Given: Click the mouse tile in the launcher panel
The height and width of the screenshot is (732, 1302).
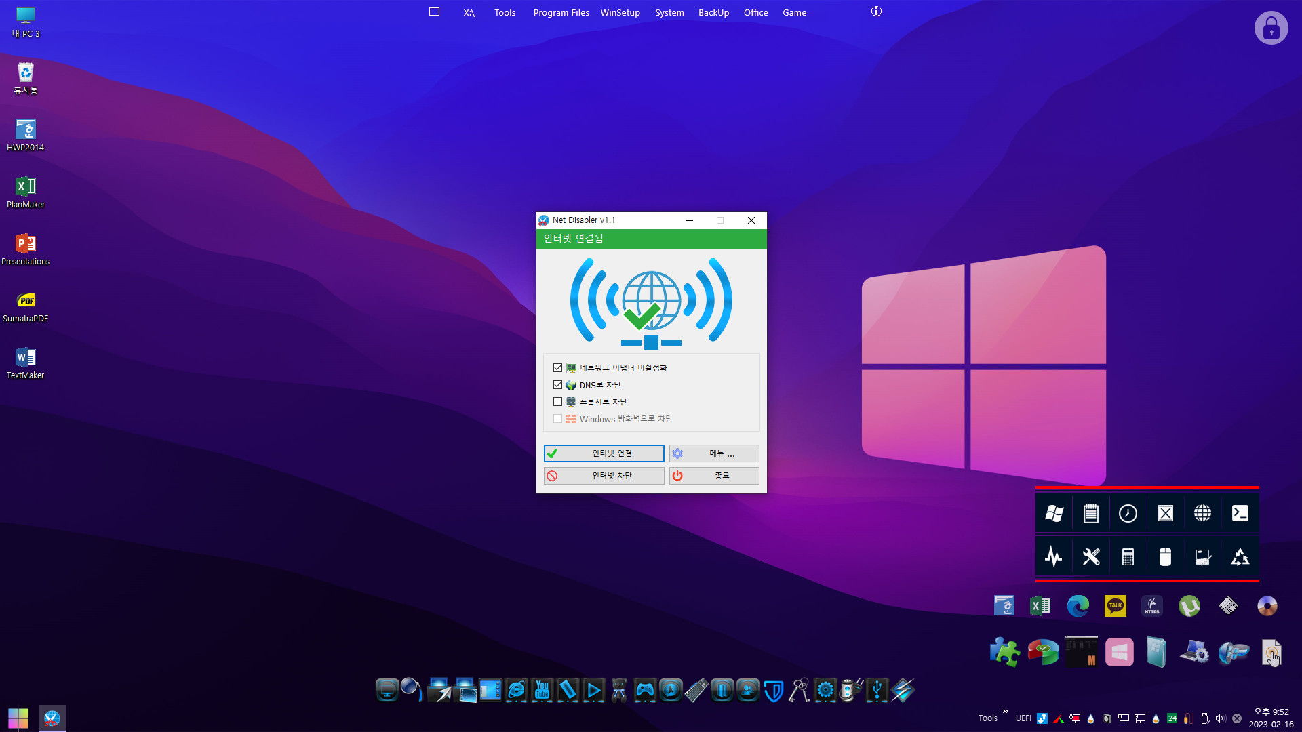Looking at the screenshot, I should [x=1165, y=557].
